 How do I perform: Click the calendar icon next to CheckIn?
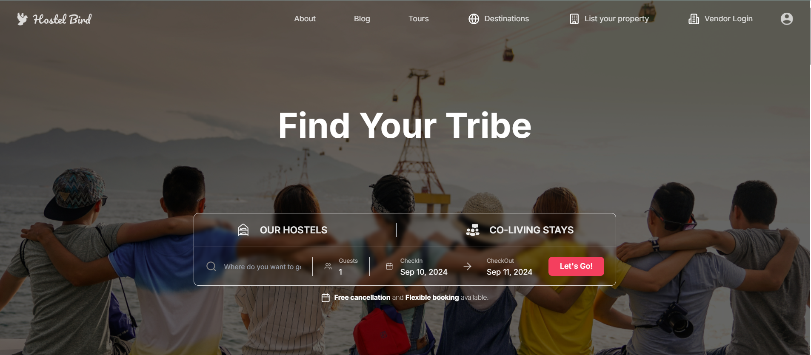click(x=389, y=267)
